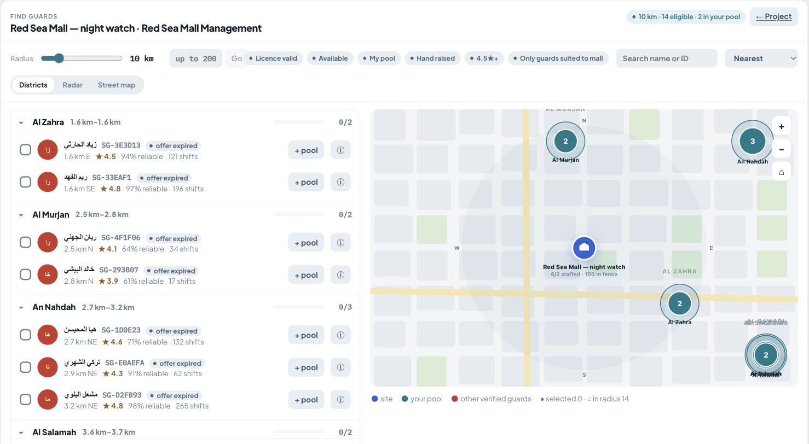Screen dimensions: 809x444
Task: Add guard SG-1D0E23 to pool
Action: 306,335
